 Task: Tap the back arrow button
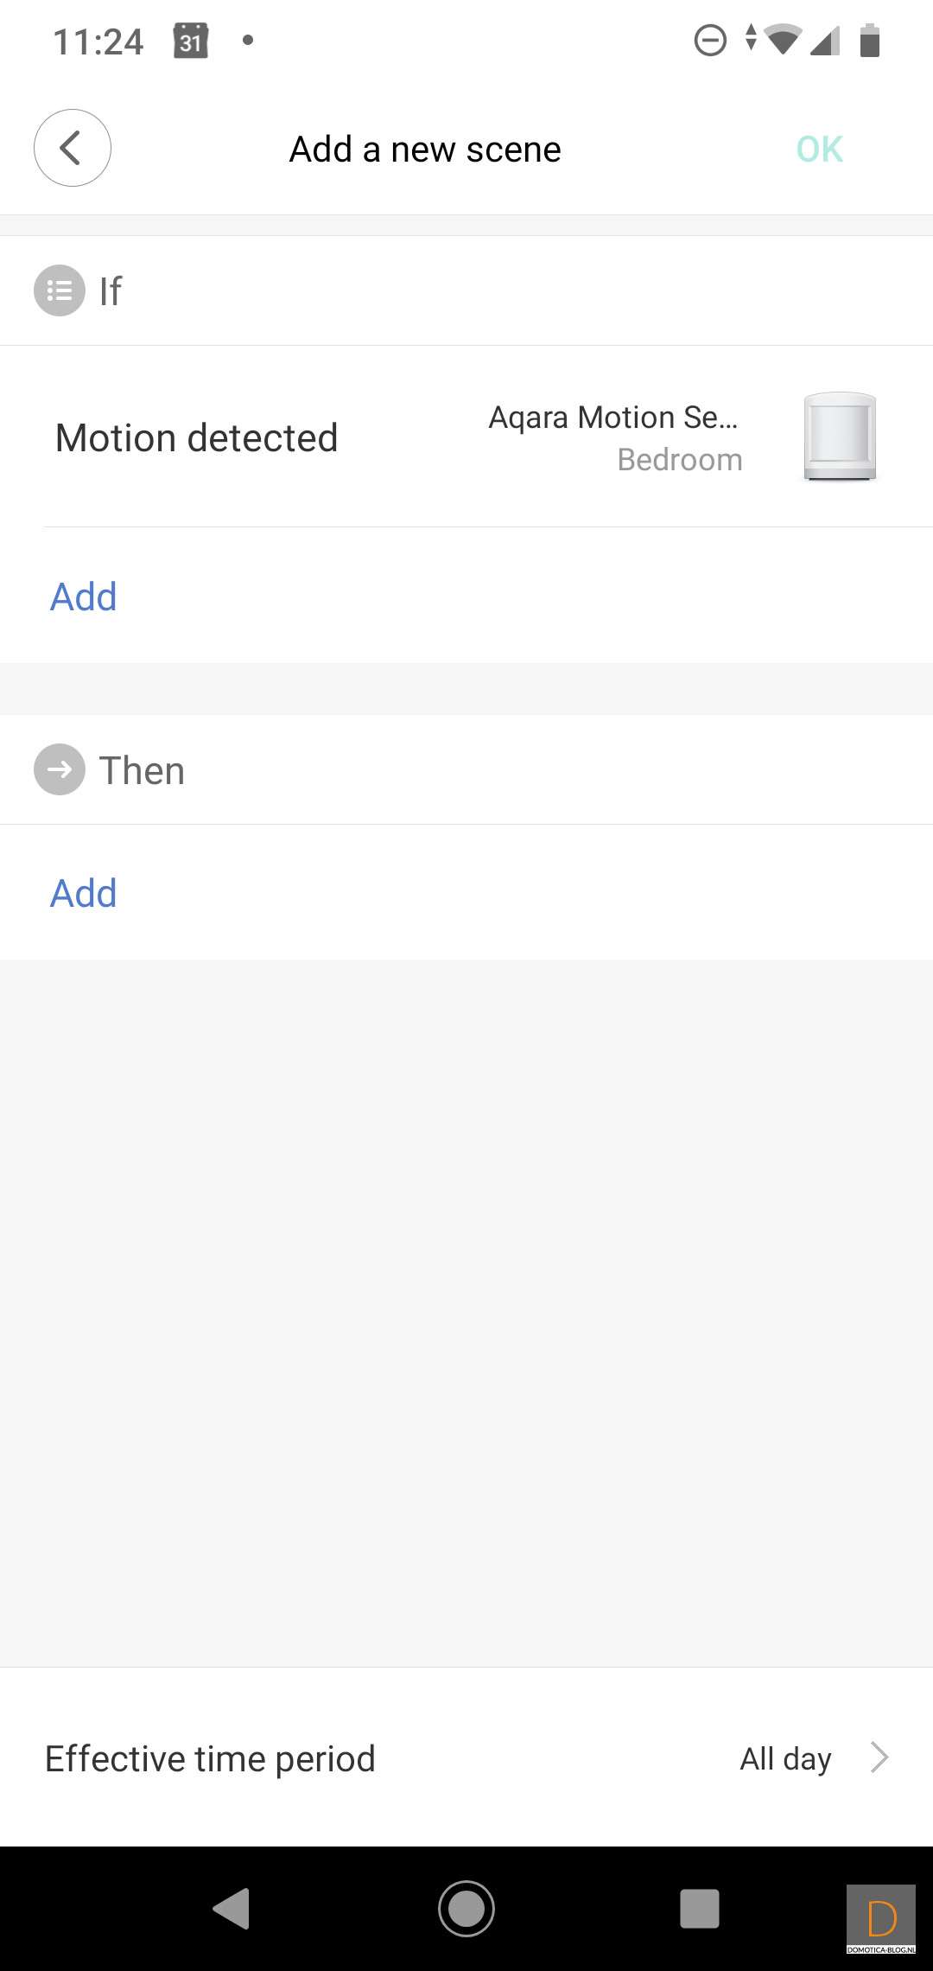[x=73, y=148]
